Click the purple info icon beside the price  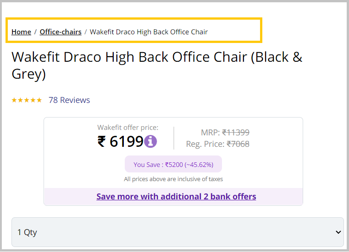150,141
